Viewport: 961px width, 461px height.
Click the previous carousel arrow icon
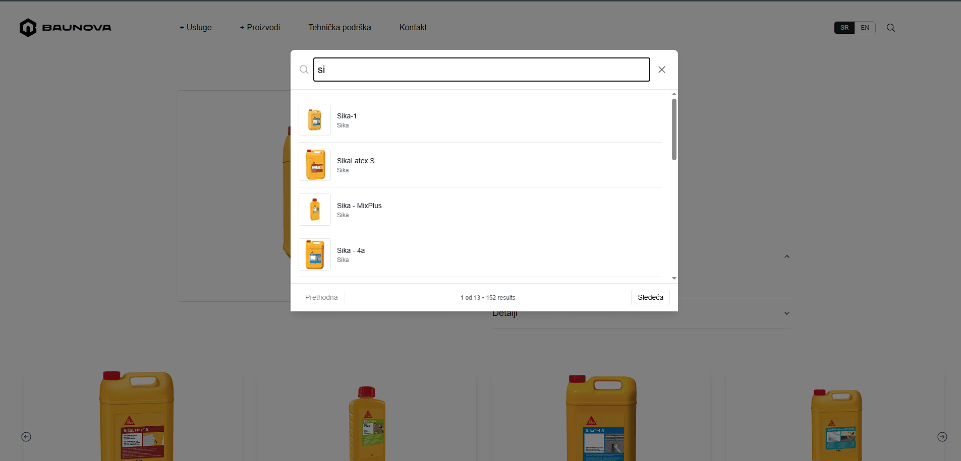26,437
